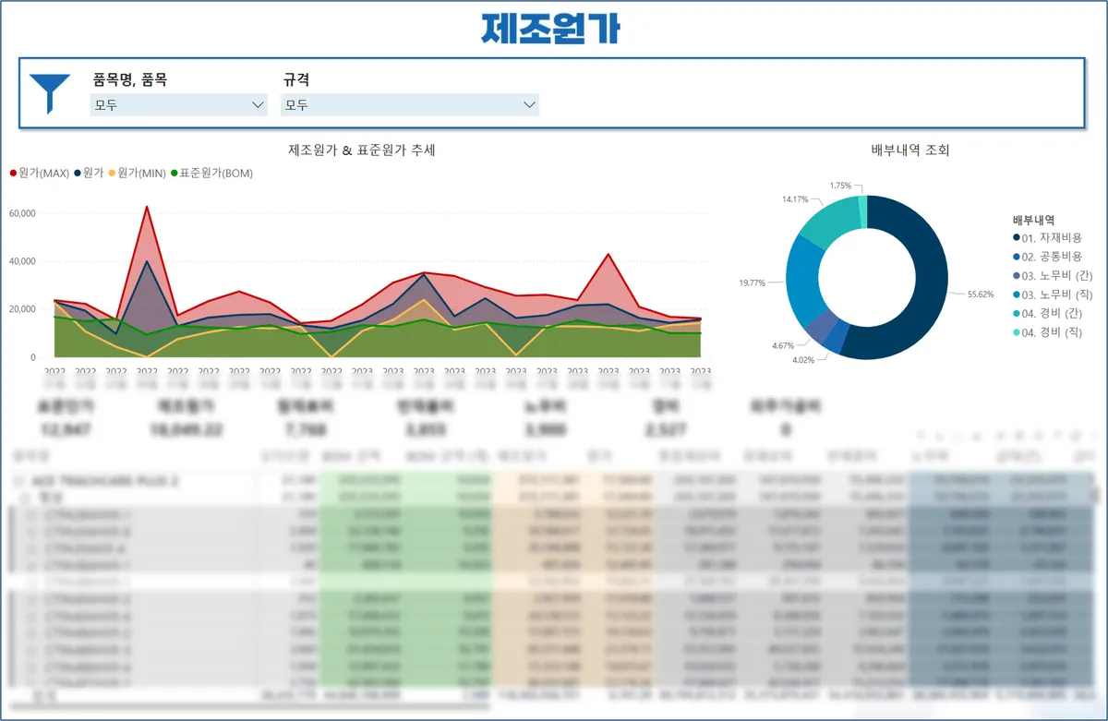Select the navy 원가 legend entry
This screenshot has width=1108, height=721.
[x=89, y=173]
